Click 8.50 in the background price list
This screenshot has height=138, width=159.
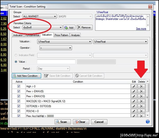tap(3, 34)
